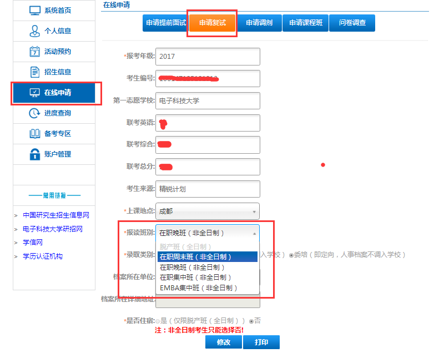Viewport: 439px width, 358px height.
Task: Click the 账户管理 lock icon
Action: [35, 154]
